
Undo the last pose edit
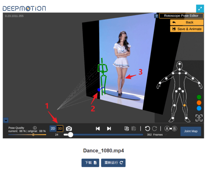click(148, 129)
